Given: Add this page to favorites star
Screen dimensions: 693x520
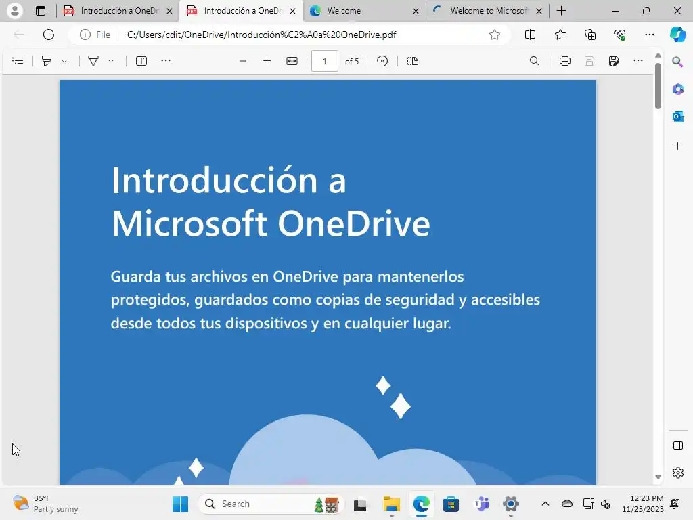Looking at the screenshot, I should [x=495, y=35].
